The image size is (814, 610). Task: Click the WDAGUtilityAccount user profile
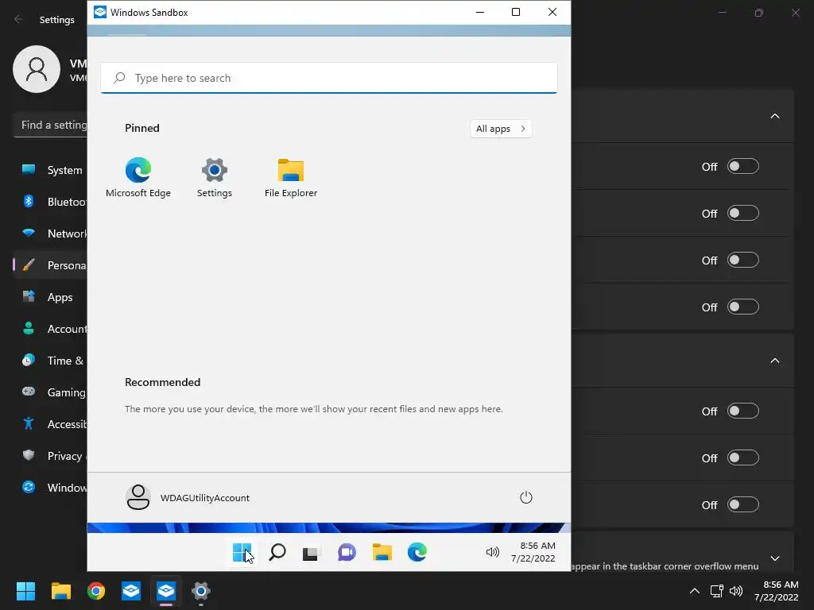(188, 497)
